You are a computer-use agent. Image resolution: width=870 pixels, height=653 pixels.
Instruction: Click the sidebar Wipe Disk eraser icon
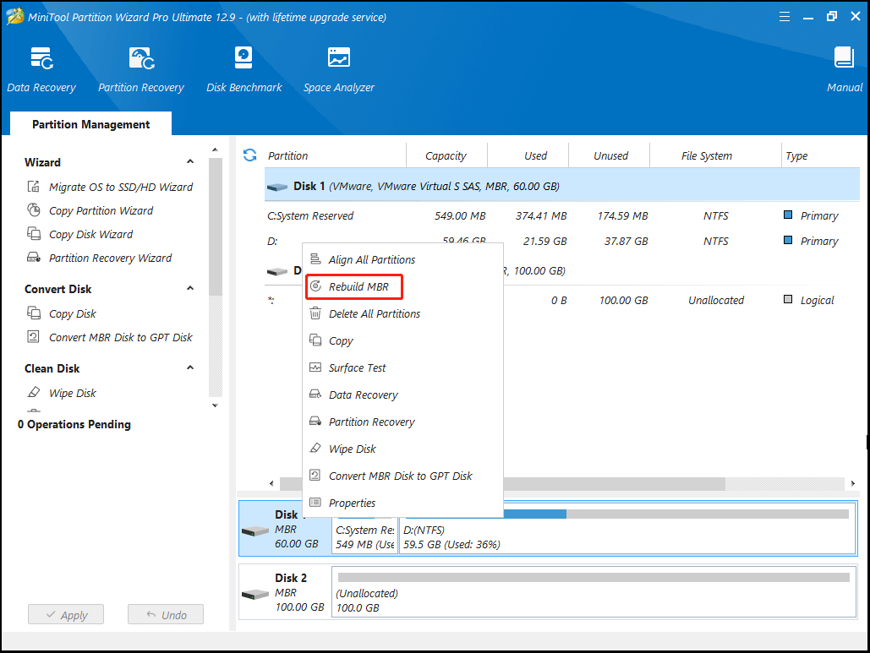point(34,393)
